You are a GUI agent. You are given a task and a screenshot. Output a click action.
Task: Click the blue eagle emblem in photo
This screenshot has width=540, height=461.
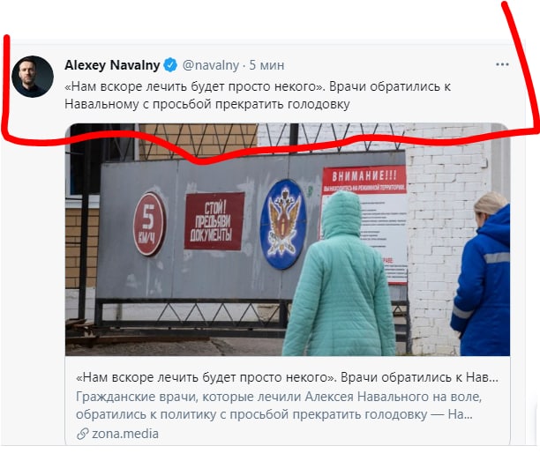tap(283, 224)
